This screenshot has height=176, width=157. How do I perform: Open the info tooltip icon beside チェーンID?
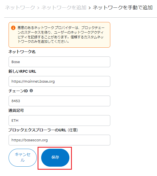pyautogui.click(x=31, y=91)
